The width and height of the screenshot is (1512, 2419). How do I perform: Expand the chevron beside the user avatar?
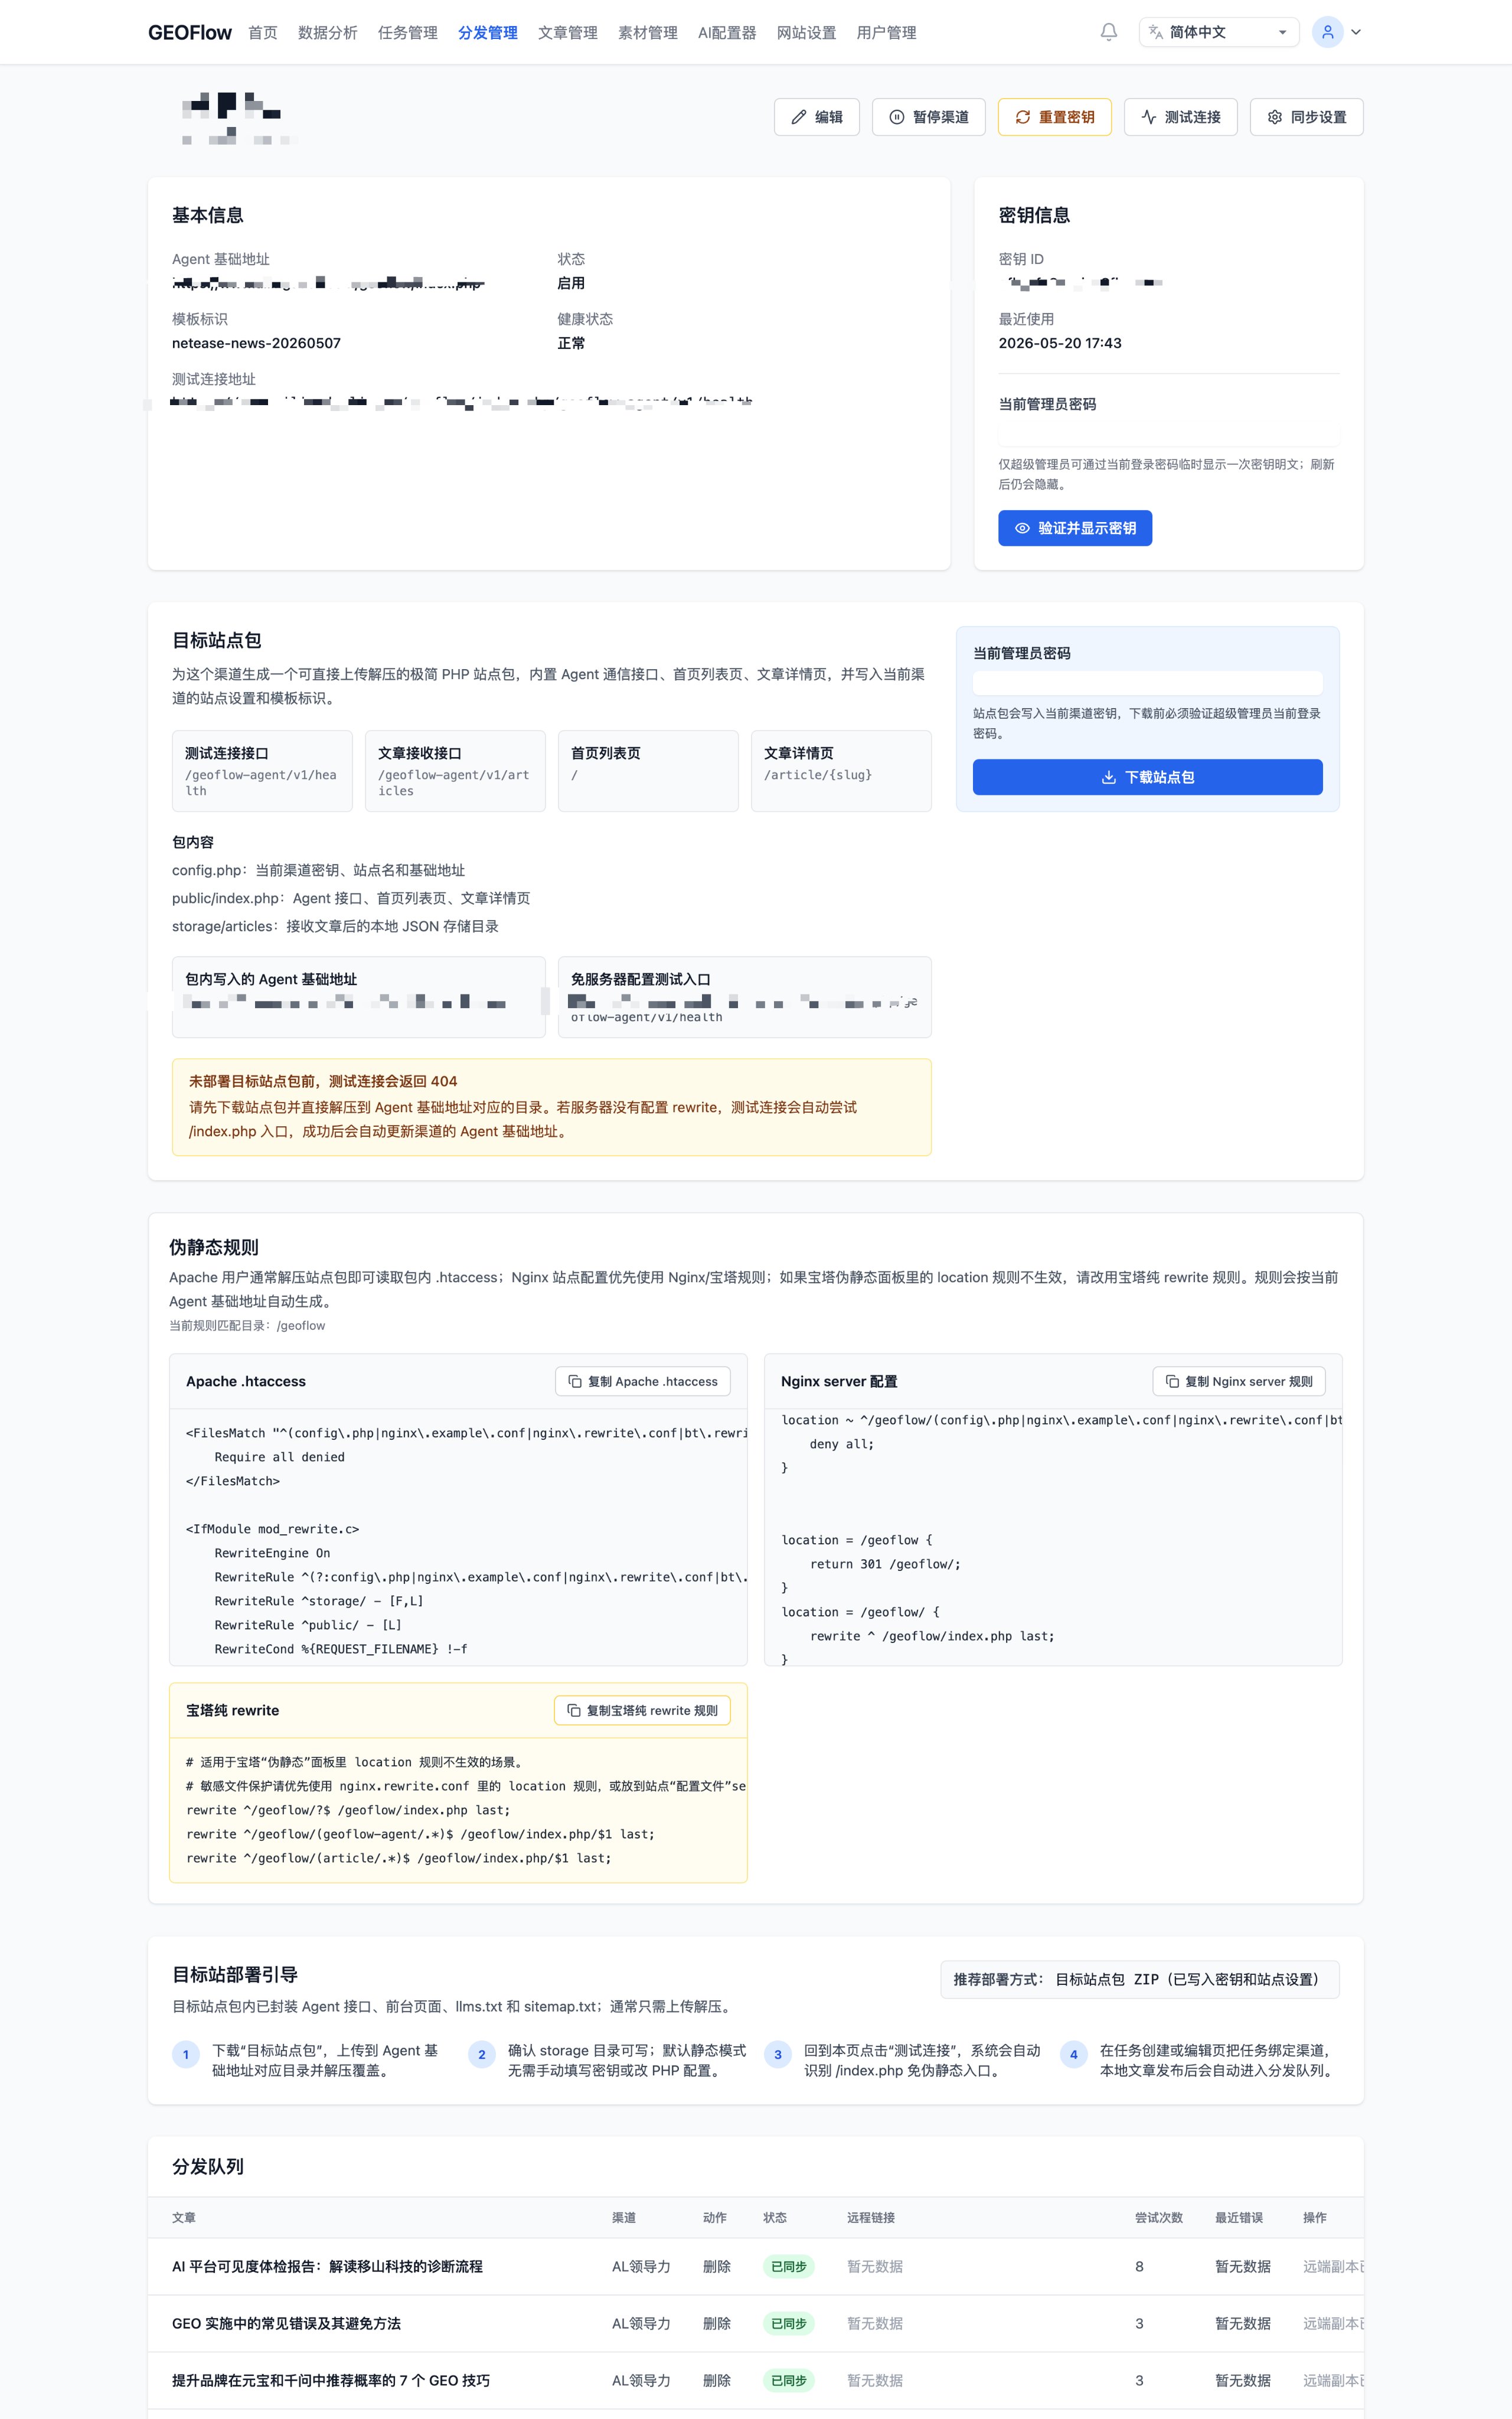[1356, 32]
